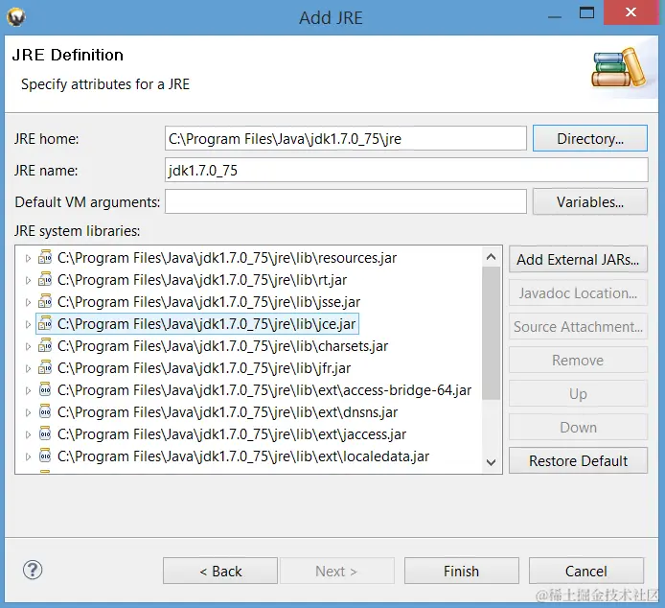Select the lib\jsse.jar path row
Viewport: 665px width, 608px height.
[x=209, y=302]
